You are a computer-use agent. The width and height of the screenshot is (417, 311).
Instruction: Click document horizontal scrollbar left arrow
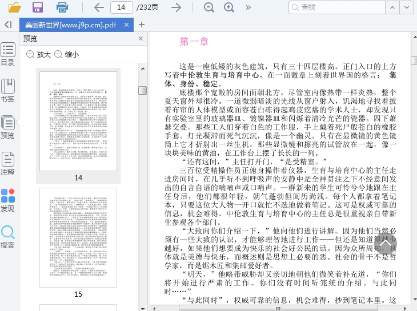[154, 308]
